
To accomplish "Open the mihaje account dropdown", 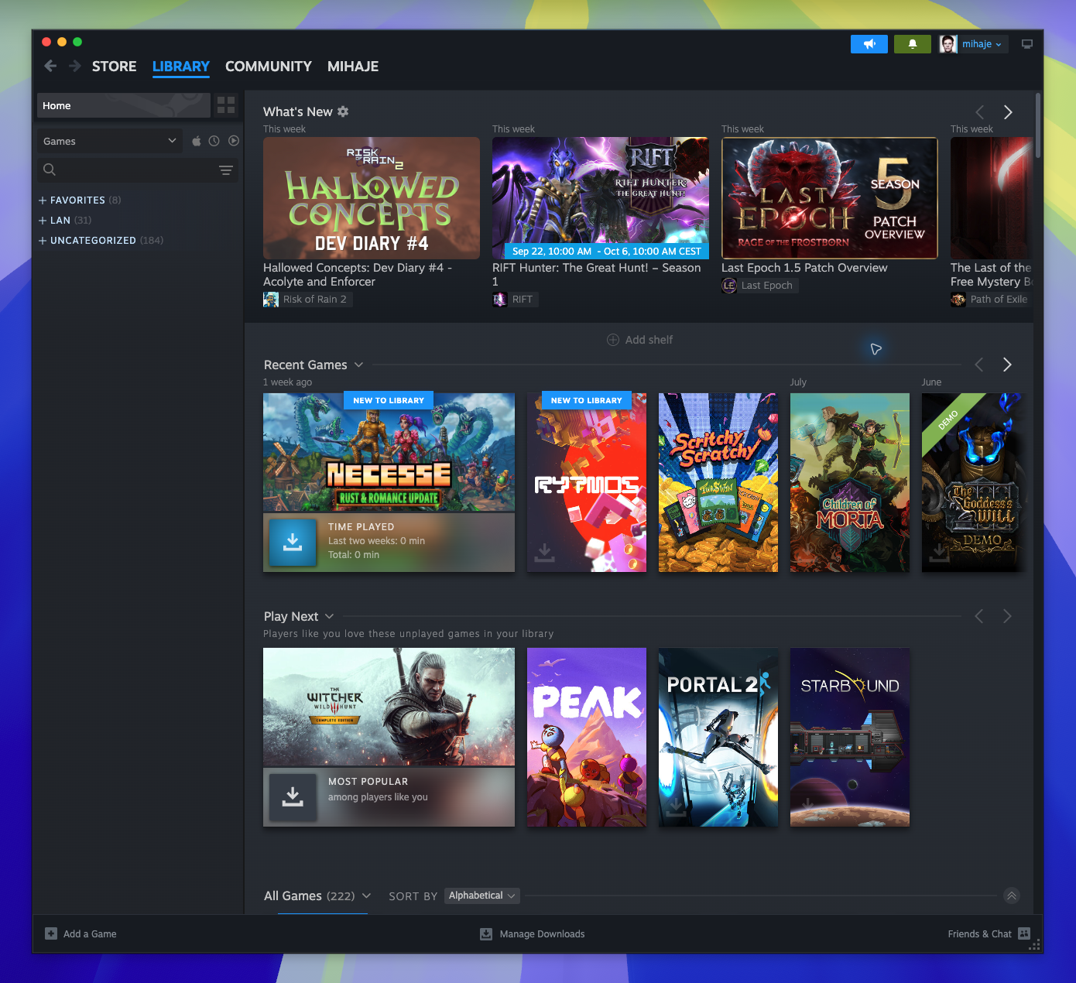I will coord(982,44).
